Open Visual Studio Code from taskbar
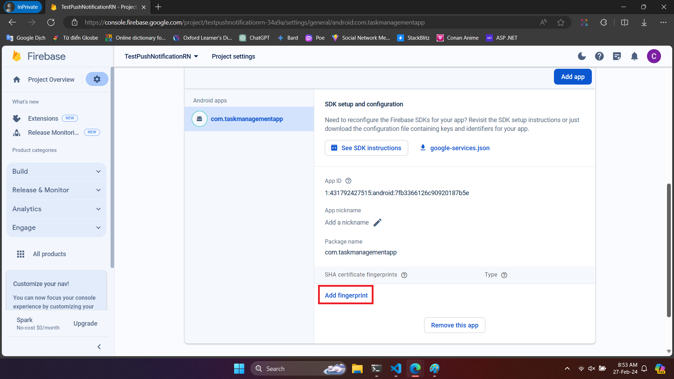 pos(396,369)
